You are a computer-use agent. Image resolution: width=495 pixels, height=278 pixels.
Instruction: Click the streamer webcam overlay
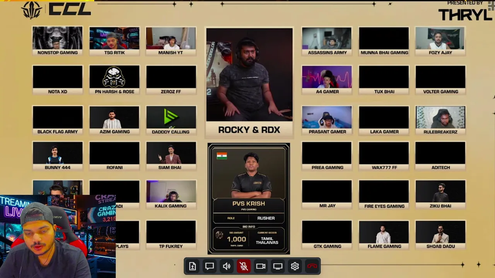pyautogui.click(x=58, y=236)
